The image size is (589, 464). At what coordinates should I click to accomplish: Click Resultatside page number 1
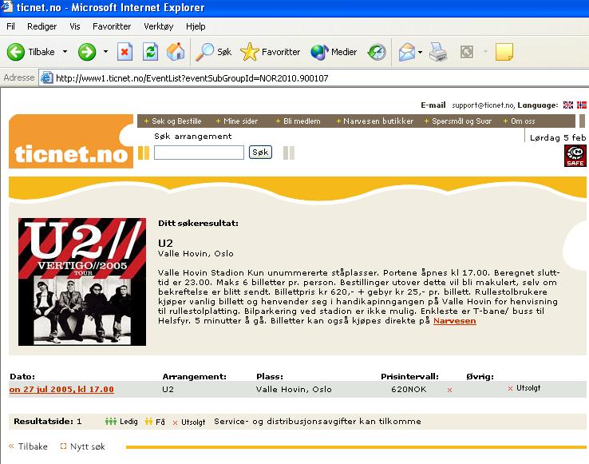click(x=79, y=421)
